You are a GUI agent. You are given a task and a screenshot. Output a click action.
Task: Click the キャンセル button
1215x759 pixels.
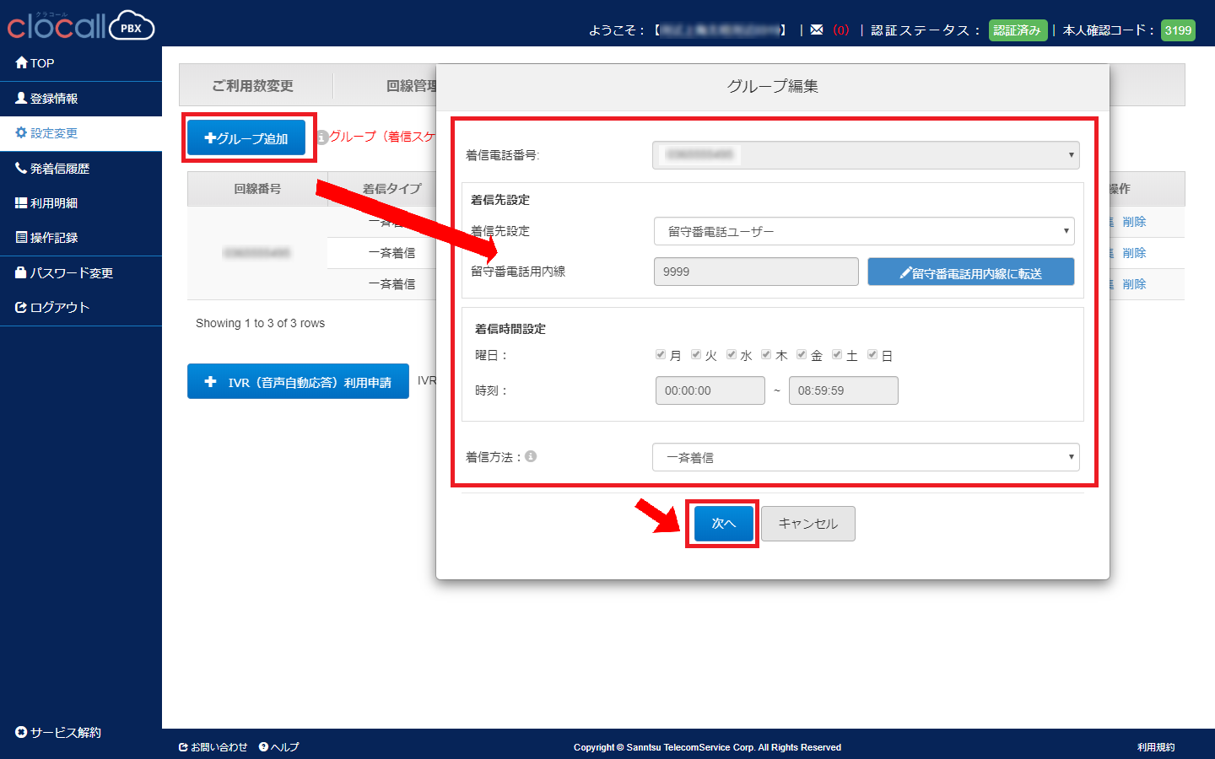point(808,524)
